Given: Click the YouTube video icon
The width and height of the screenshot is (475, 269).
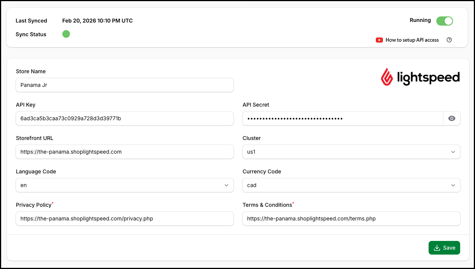Looking at the screenshot, I should (379, 40).
